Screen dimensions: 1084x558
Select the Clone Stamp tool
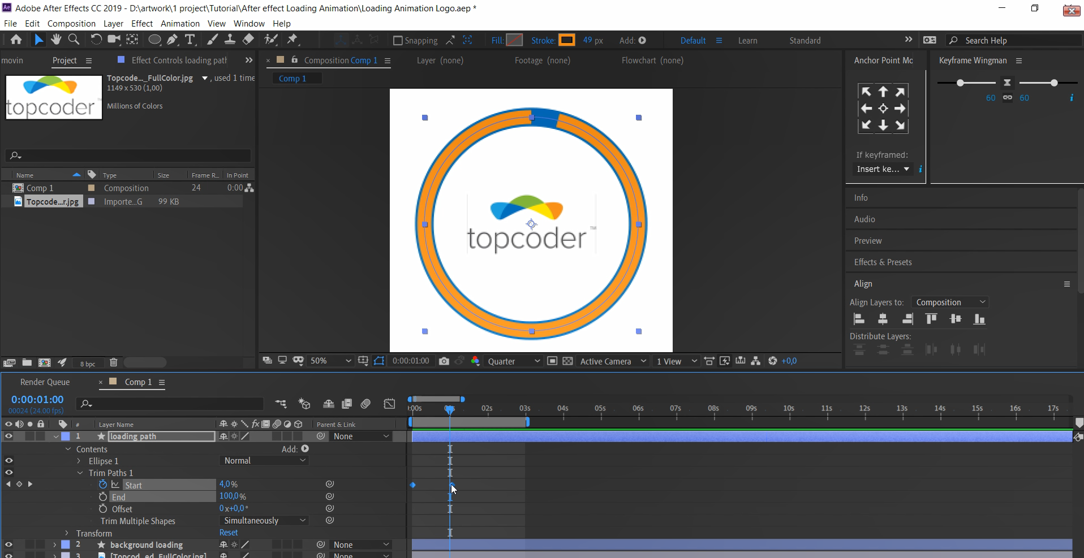point(230,39)
